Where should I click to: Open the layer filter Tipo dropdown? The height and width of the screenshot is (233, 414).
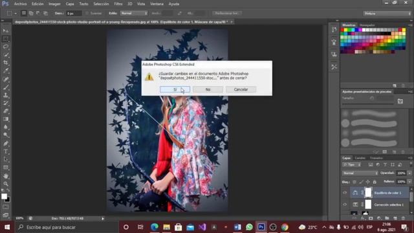[352, 164]
